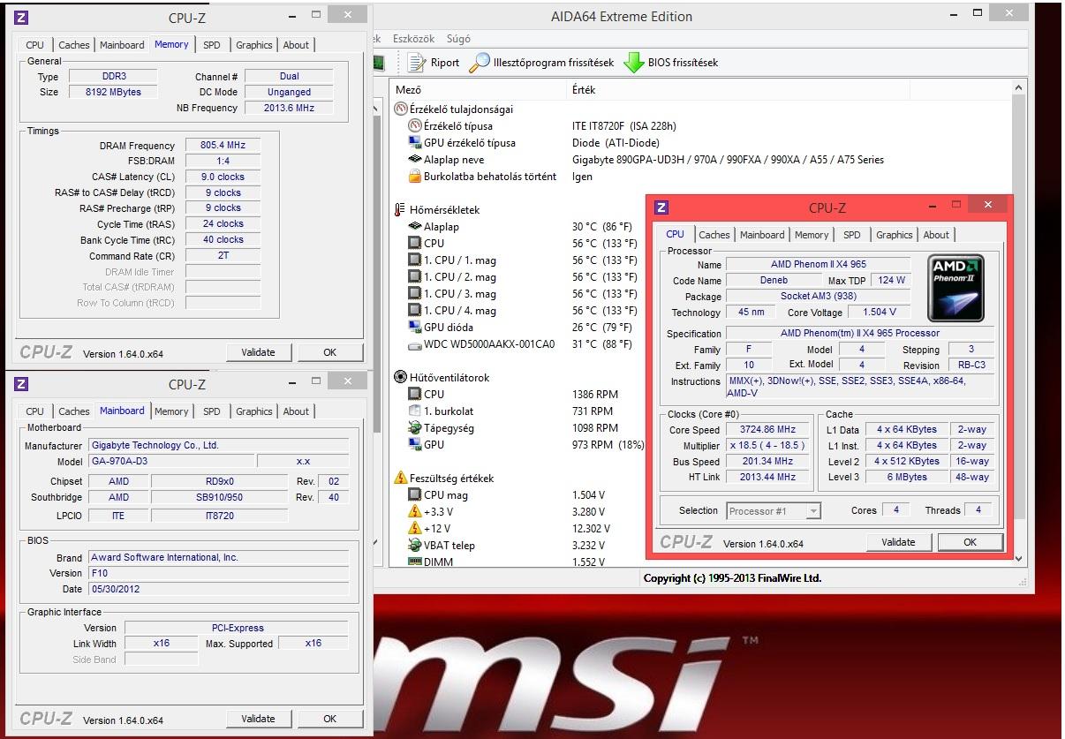Select Gigabyte 890GPA-UD3H motherboard name value
The height and width of the screenshot is (739, 1065).
click(728, 160)
